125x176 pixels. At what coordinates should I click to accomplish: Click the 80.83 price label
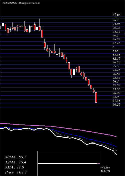tap(116, 62)
